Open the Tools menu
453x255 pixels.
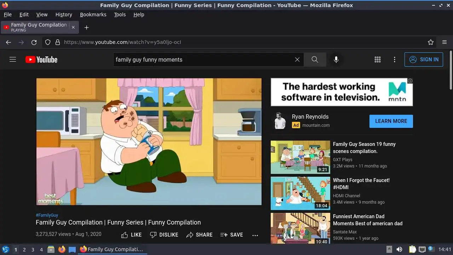tap(120, 15)
